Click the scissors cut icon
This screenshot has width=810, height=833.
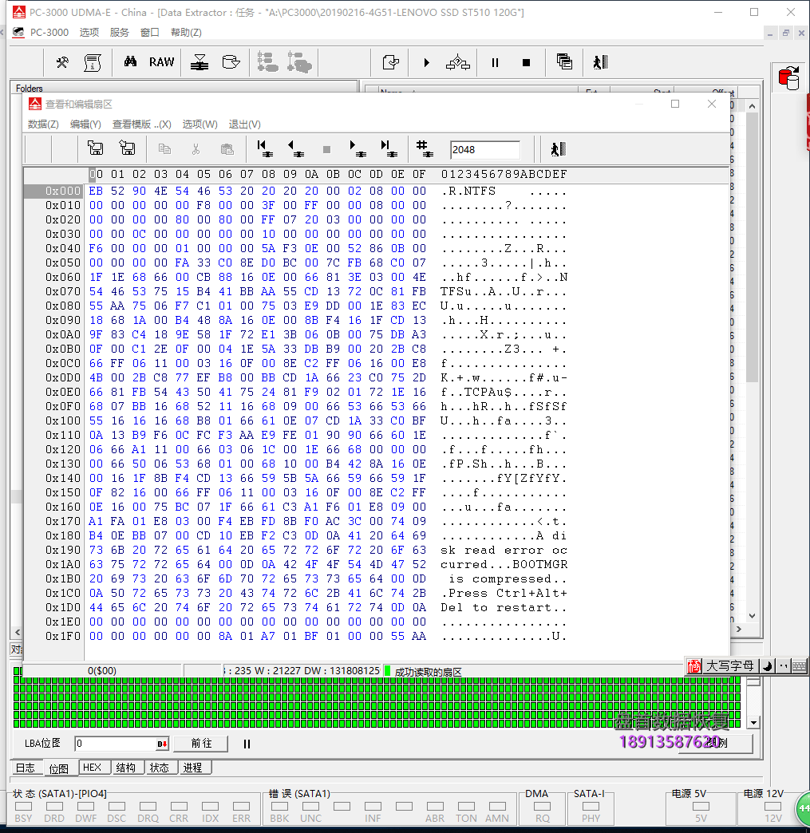click(x=196, y=149)
